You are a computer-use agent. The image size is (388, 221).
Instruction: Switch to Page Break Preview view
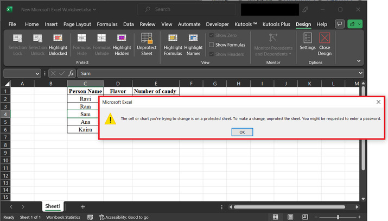point(305,217)
